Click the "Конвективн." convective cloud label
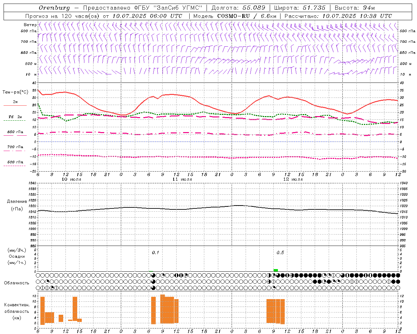The image size is (417, 334). coord(17,305)
